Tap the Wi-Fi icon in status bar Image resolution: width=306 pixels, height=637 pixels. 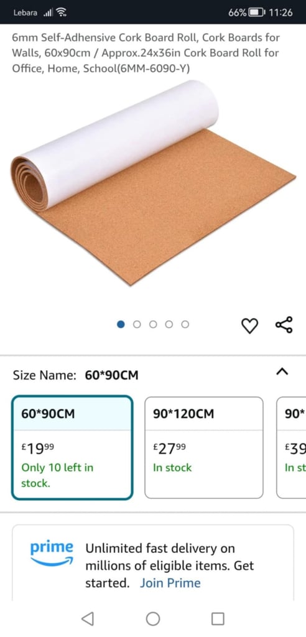click(61, 12)
